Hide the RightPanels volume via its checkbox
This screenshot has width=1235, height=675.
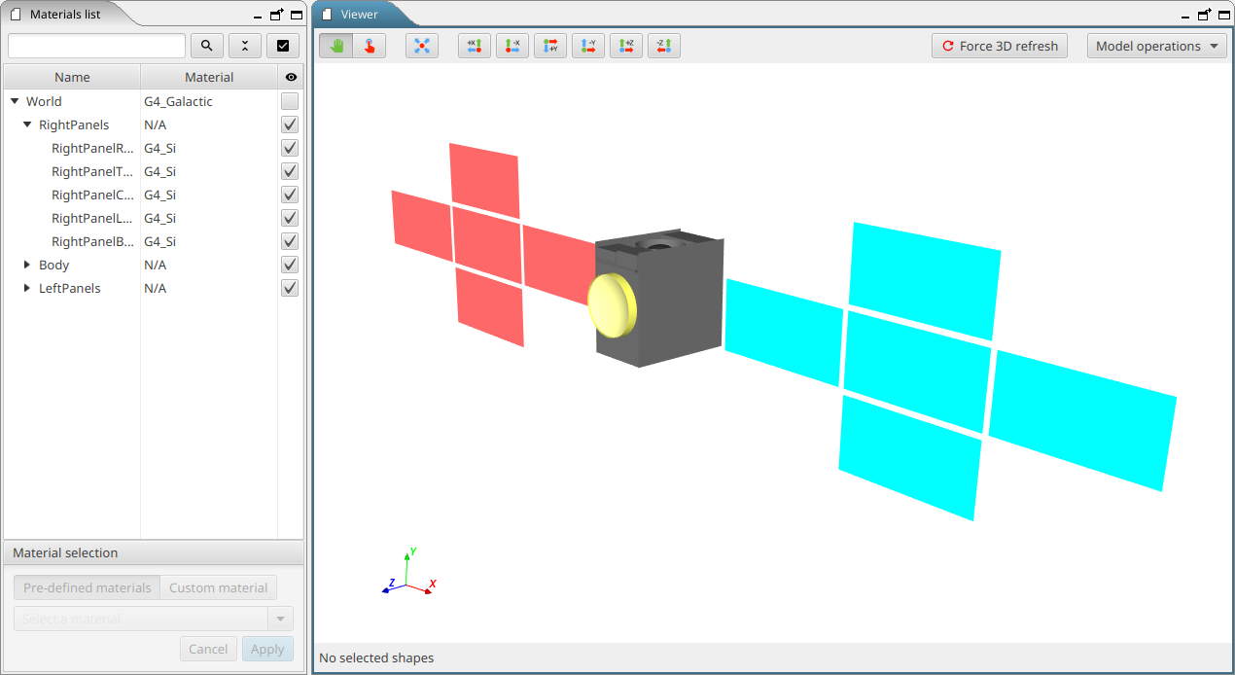tap(289, 124)
